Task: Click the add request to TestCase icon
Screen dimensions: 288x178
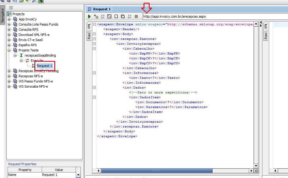Action: click(x=96, y=16)
